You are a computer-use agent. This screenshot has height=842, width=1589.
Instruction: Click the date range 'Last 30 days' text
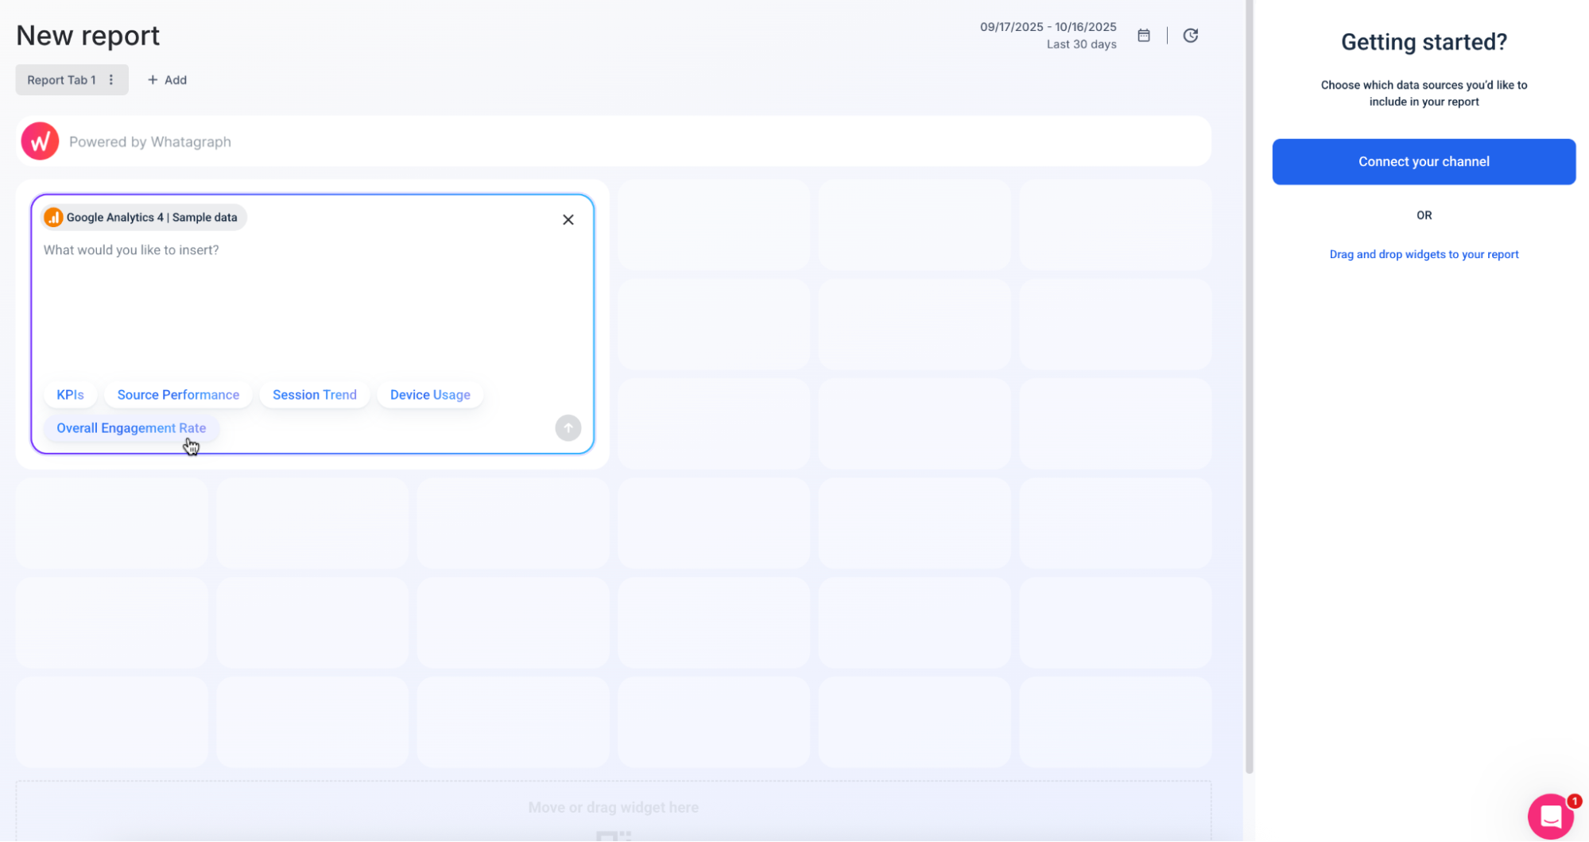click(1080, 44)
